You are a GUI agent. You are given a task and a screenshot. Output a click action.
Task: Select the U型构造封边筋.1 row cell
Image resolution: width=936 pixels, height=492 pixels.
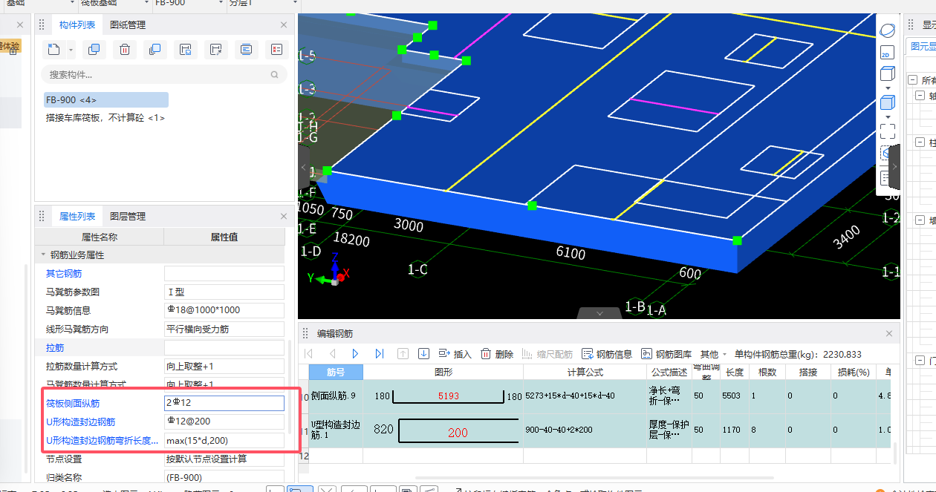coord(337,430)
